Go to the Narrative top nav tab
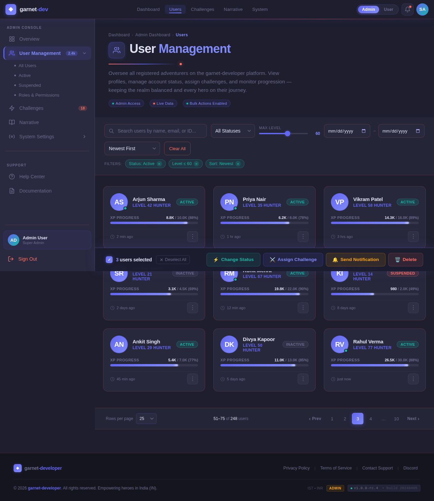Screen dimensions: 434x501 tap(233, 9)
